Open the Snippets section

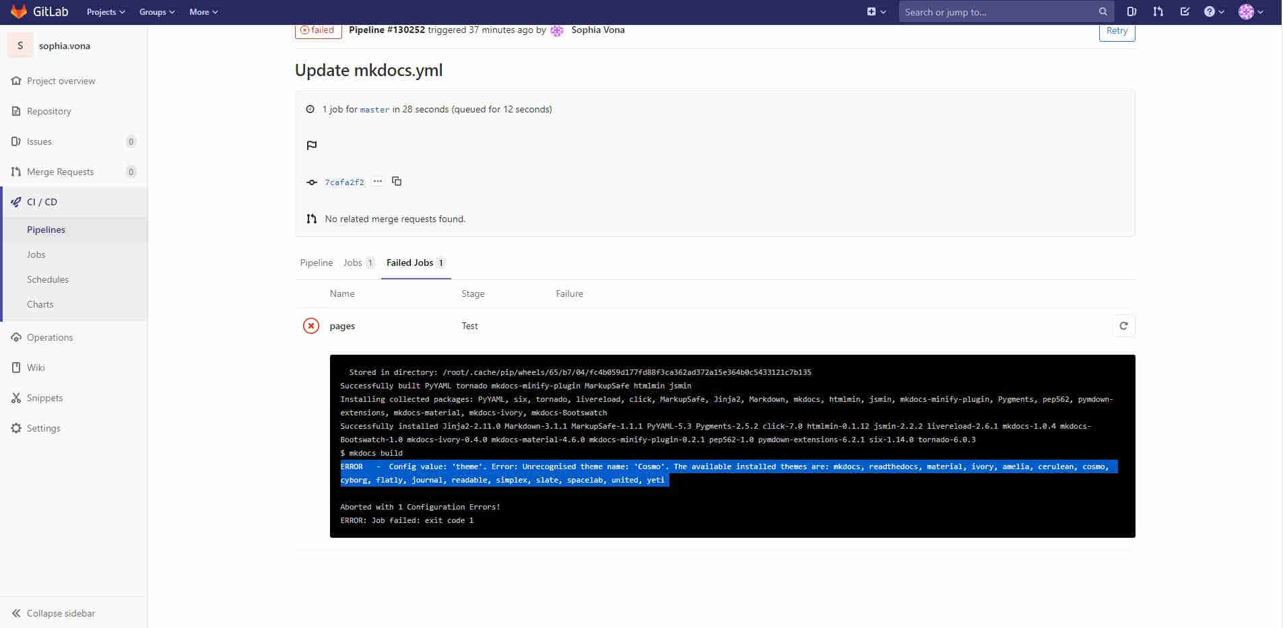pos(44,398)
